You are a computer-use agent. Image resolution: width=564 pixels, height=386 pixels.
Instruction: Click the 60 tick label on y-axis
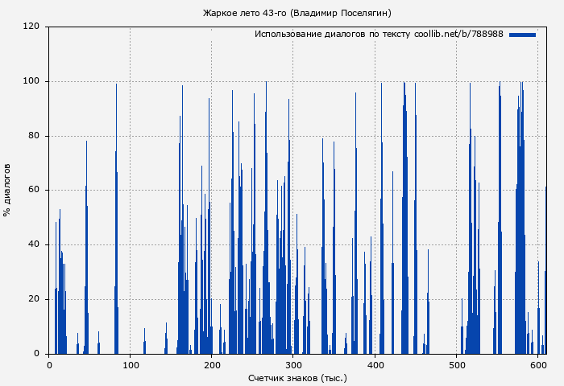(34, 190)
